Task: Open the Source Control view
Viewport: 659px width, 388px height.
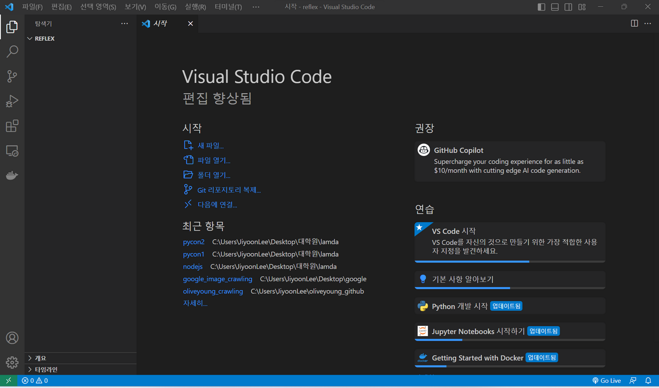Action: click(12, 76)
